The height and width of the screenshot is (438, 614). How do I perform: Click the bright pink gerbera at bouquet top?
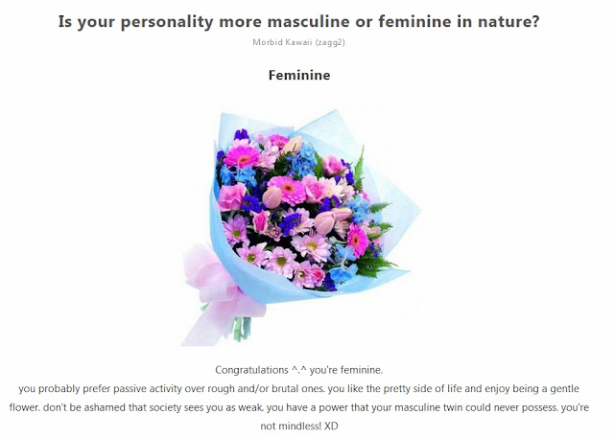click(x=242, y=156)
